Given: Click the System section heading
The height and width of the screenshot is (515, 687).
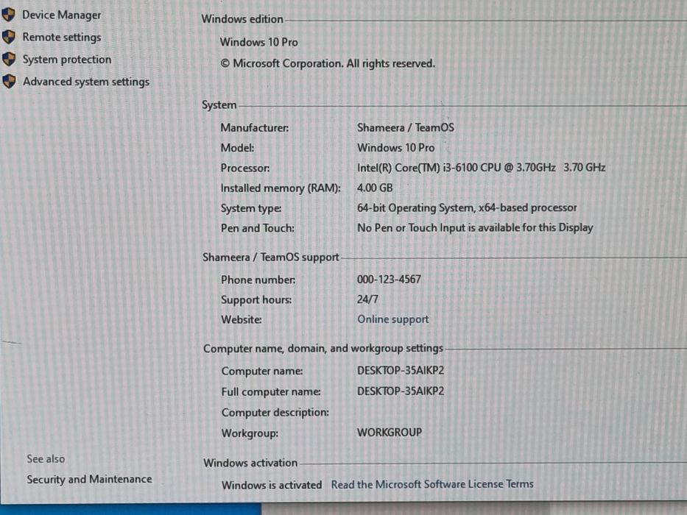Looking at the screenshot, I should 219,105.
